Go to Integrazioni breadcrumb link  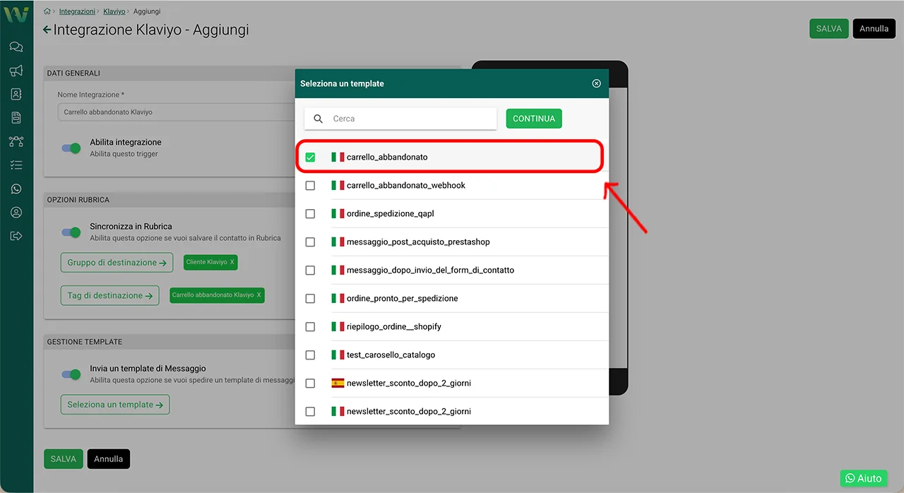pos(77,11)
